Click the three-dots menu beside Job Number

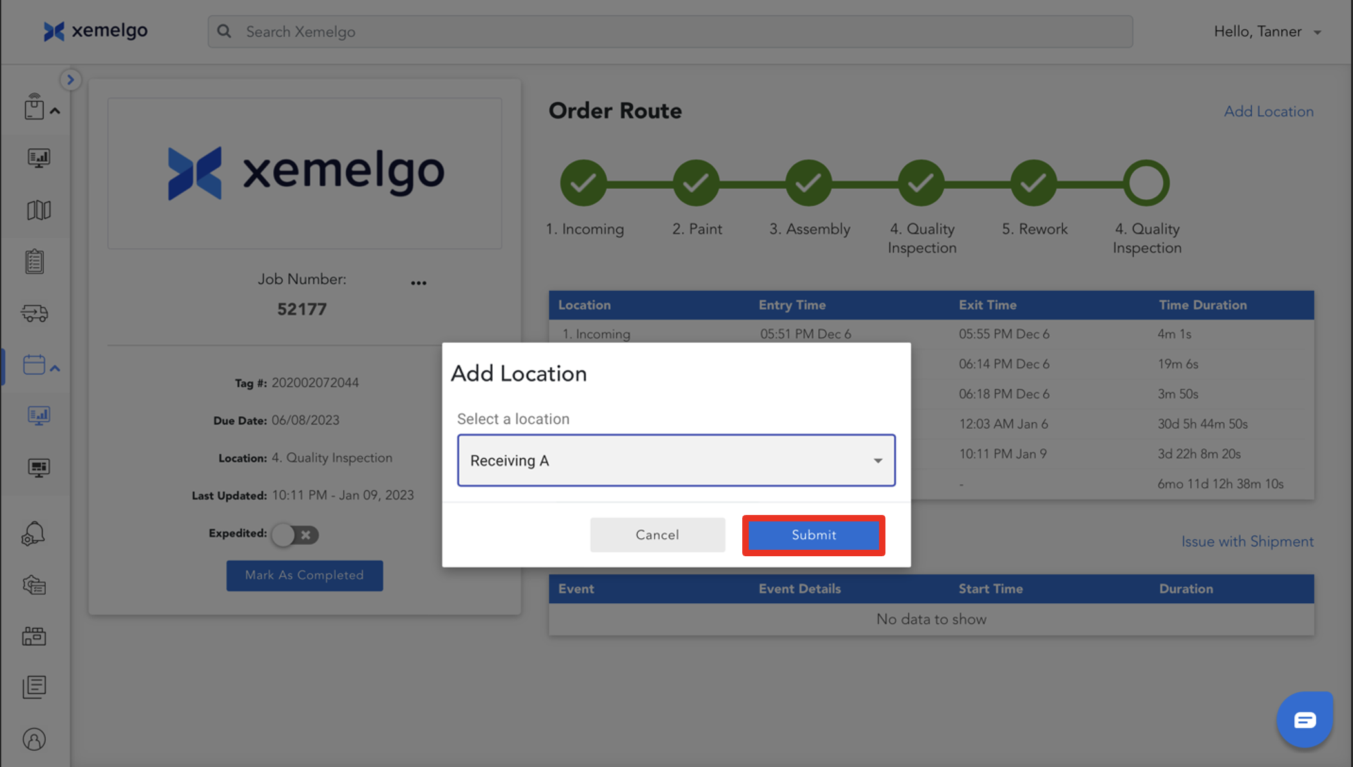coord(419,283)
